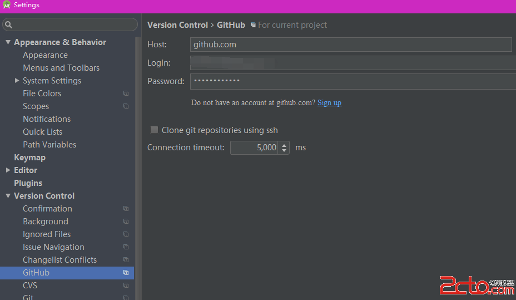Image resolution: width=516 pixels, height=300 pixels.
Task: Click project-level icon beside Issue Navigation
Action: click(126, 247)
